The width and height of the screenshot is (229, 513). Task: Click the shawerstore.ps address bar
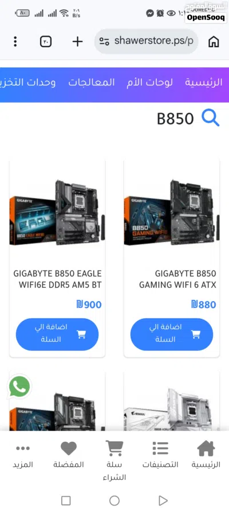point(146,41)
